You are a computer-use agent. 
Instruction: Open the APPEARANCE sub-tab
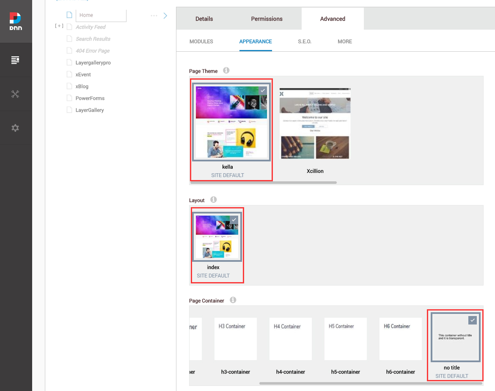tap(256, 42)
